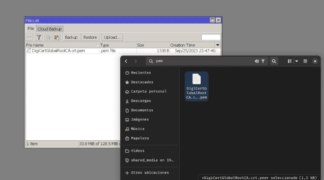Open the filter funnel in File List toolbar

point(39,37)
